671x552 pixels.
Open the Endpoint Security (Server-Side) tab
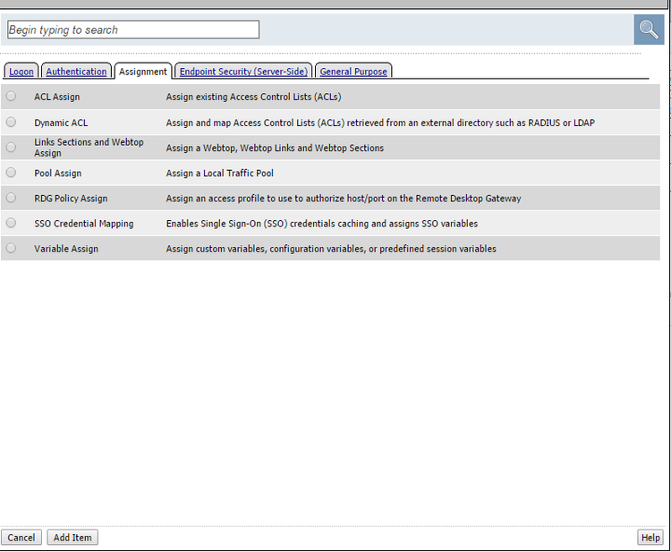pos(243,72)
